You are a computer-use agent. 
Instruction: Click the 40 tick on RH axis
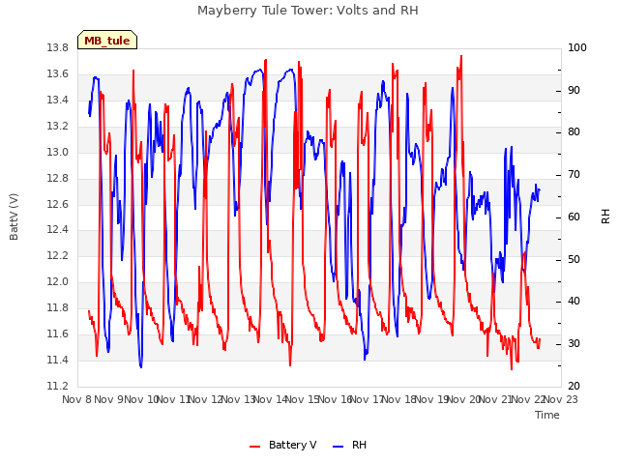click(574, 302)
